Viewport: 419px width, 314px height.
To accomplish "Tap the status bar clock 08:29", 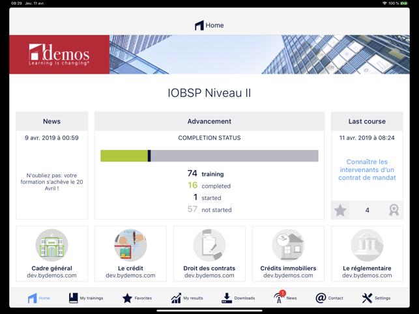I will (x=16, y=3).
